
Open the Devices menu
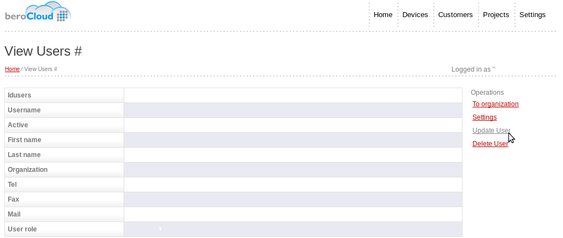coord(415,15)
